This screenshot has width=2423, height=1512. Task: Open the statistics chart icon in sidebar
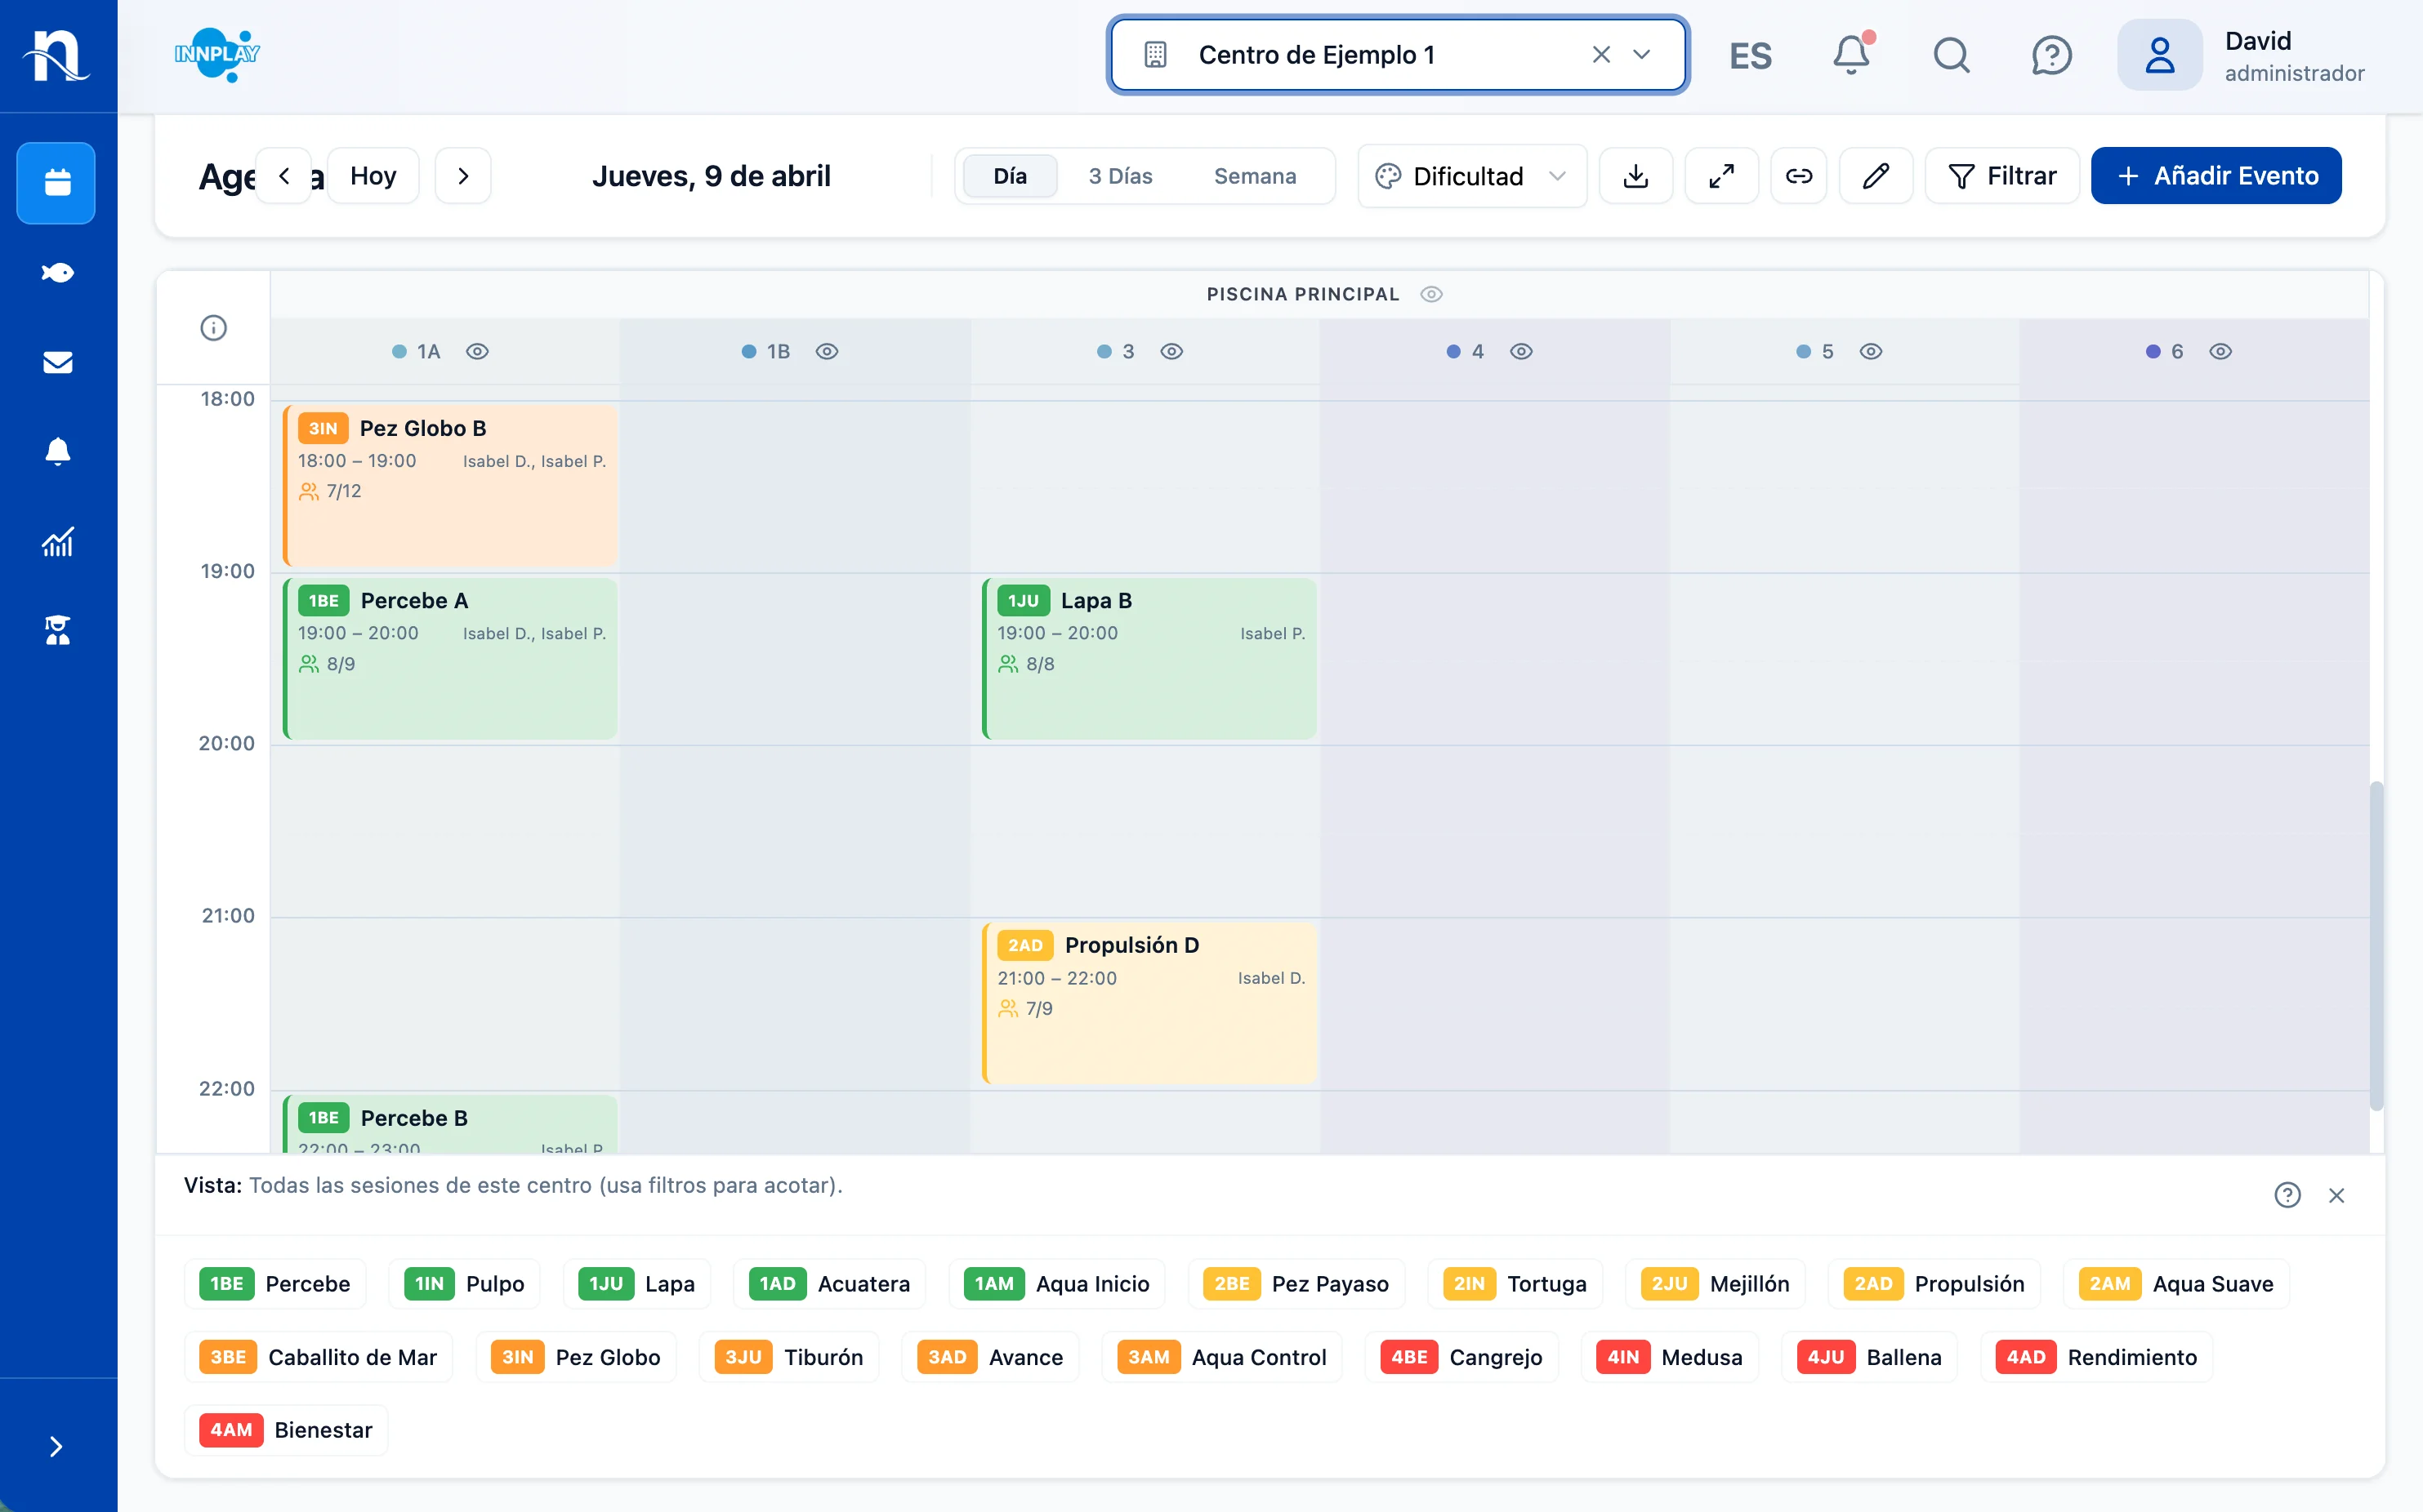[x=57, y=542]
